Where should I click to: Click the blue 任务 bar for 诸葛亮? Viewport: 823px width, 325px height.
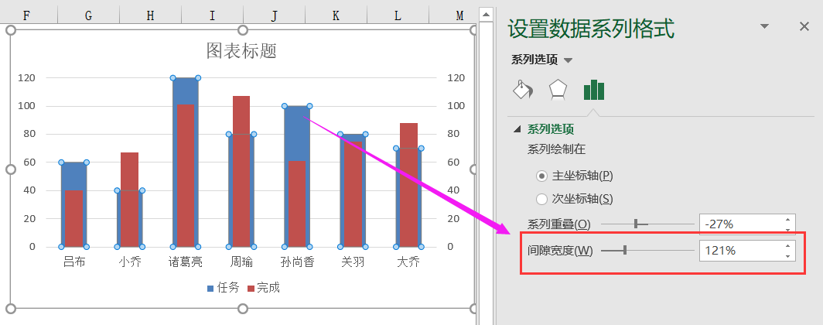coord(186,91)
